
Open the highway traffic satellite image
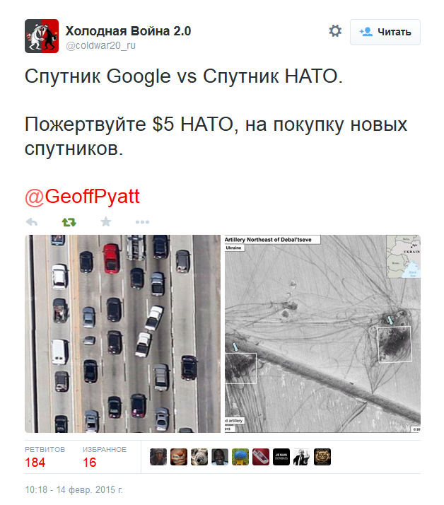(x=123, y=334)
